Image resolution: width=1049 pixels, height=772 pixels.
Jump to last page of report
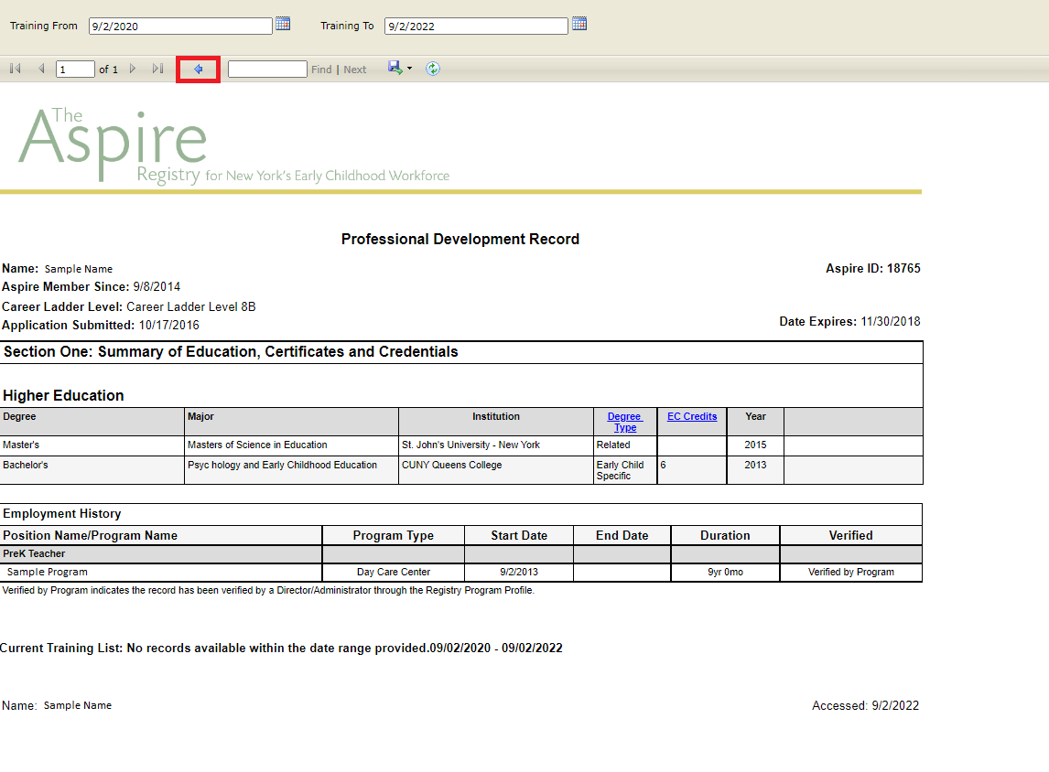point(157,69)
